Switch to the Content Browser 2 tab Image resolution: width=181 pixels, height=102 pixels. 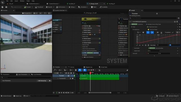33,4
